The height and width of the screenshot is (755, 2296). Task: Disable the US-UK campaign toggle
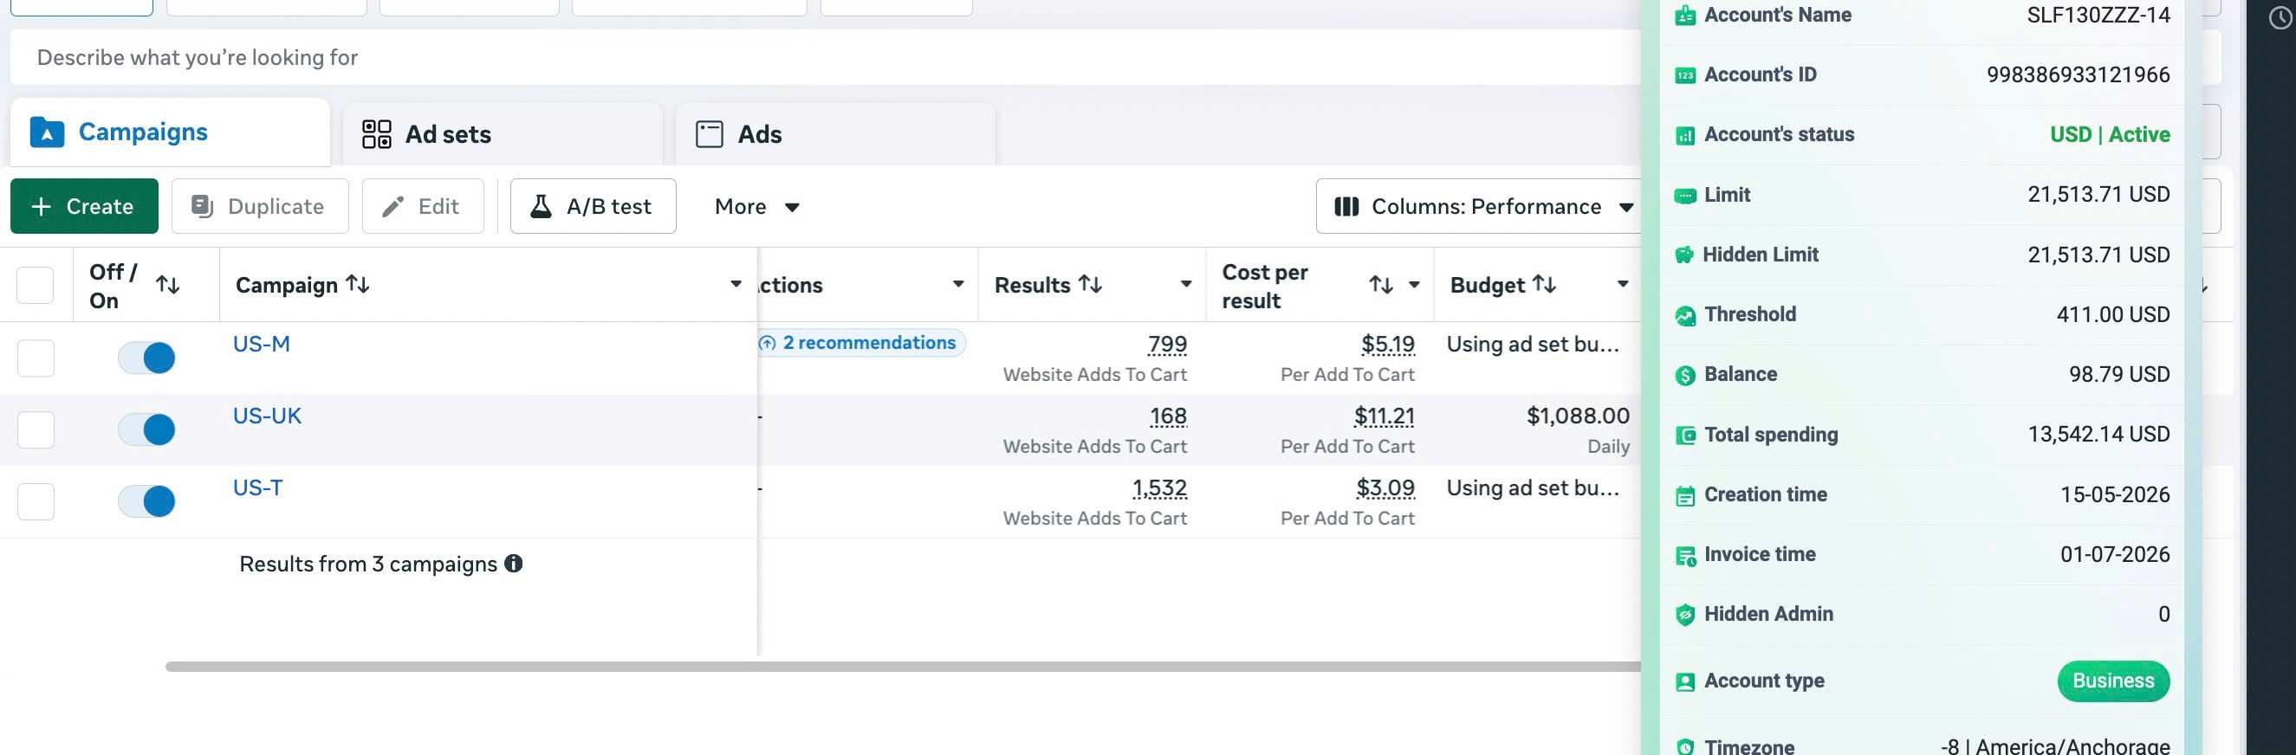point(146,430)
